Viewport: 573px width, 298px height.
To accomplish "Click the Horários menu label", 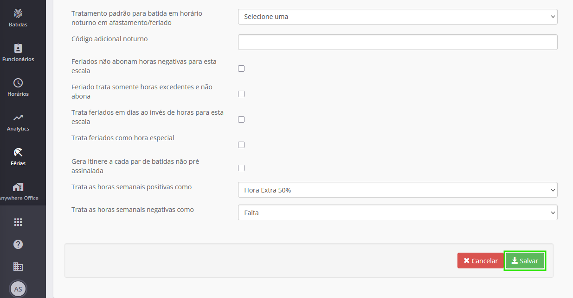I will (x=18, y=94).
